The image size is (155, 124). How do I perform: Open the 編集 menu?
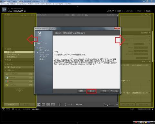point(13,4)
